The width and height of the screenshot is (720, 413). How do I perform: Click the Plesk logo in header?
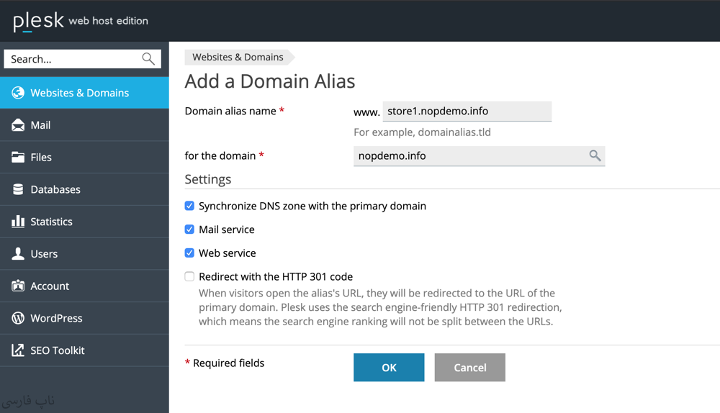(39, 21)
